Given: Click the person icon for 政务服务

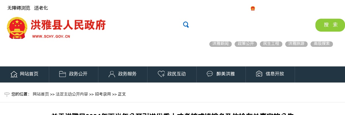Looking at the screenshot, I should pyautogui.click(x=112, y=74).
